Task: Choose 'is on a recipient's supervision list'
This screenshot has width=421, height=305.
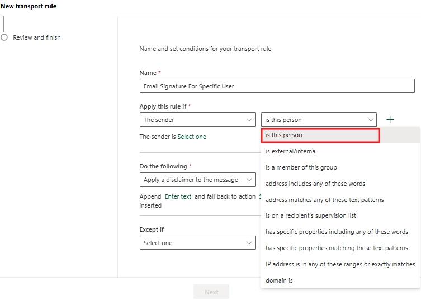Action: (340, 216)
